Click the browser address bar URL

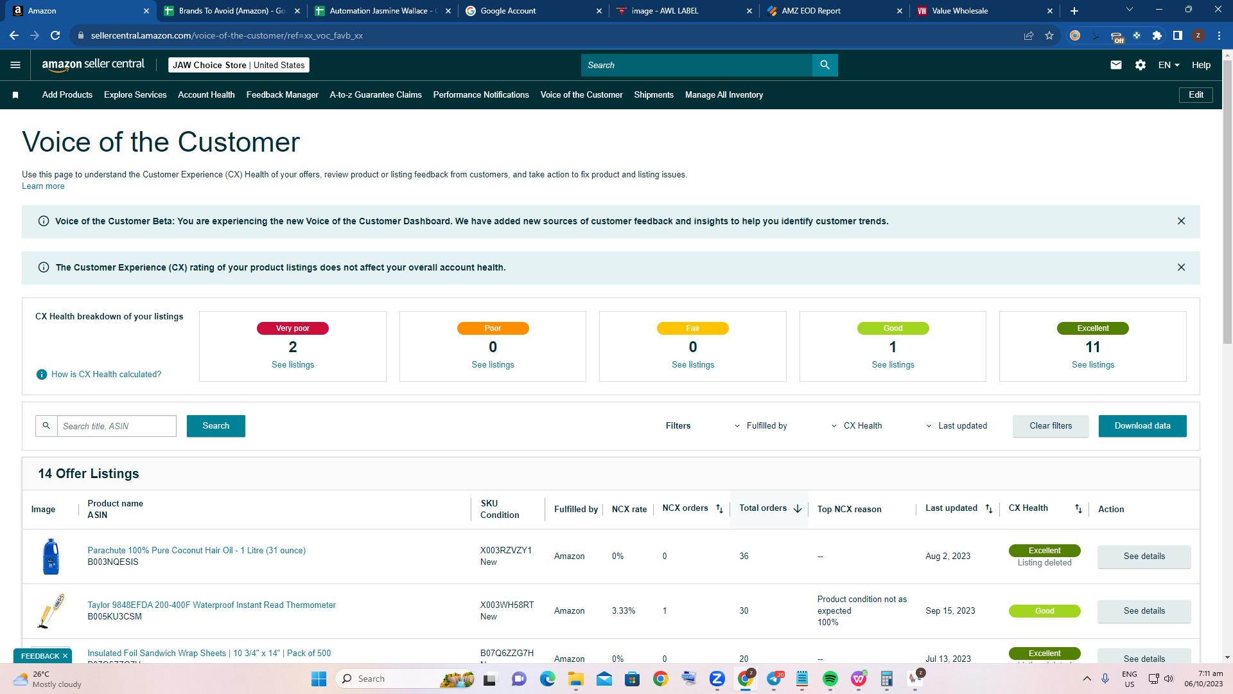point(227,35)
